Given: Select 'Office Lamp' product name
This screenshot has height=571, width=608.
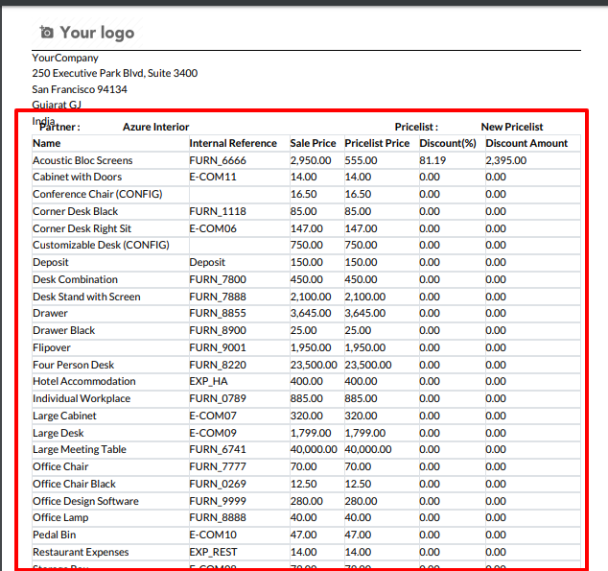Looking at the screenshot, I should click(x=60, y=517).
